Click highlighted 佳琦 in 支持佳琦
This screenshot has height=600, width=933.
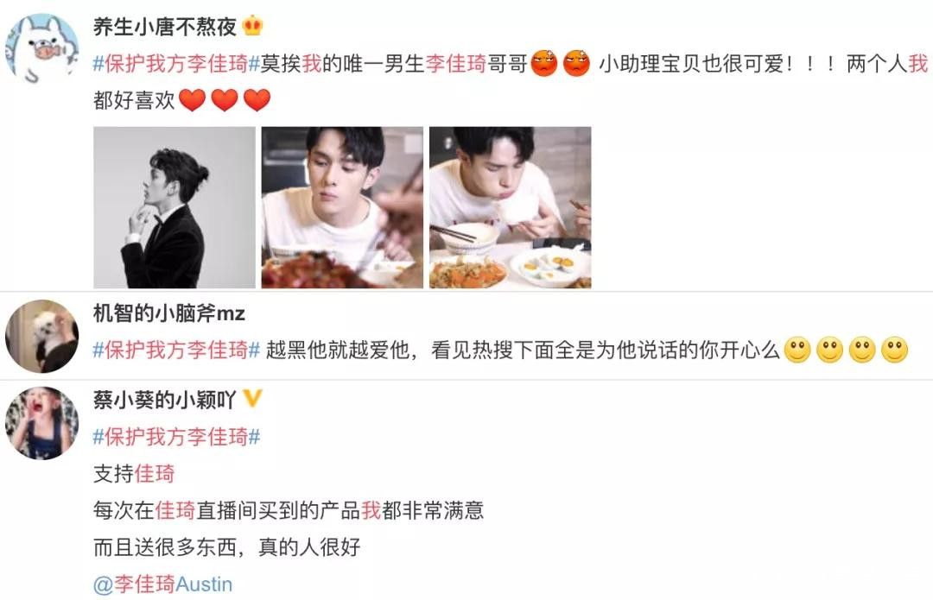point(155,474)
